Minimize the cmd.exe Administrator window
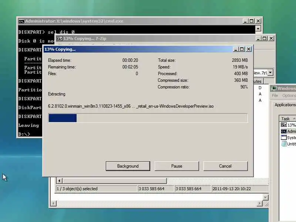Screen dimensions: 296x222 point(245,21)
